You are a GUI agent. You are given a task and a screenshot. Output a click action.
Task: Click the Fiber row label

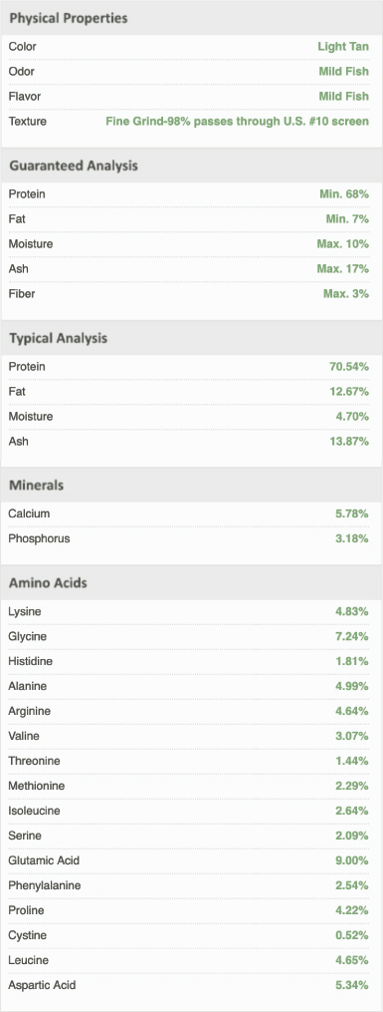coord(22,294)
